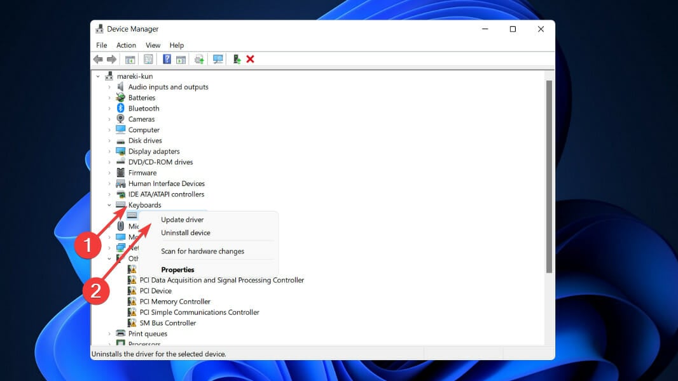
Task: Click the Properties sheet toolbar icon
Action: pos(148,59)
